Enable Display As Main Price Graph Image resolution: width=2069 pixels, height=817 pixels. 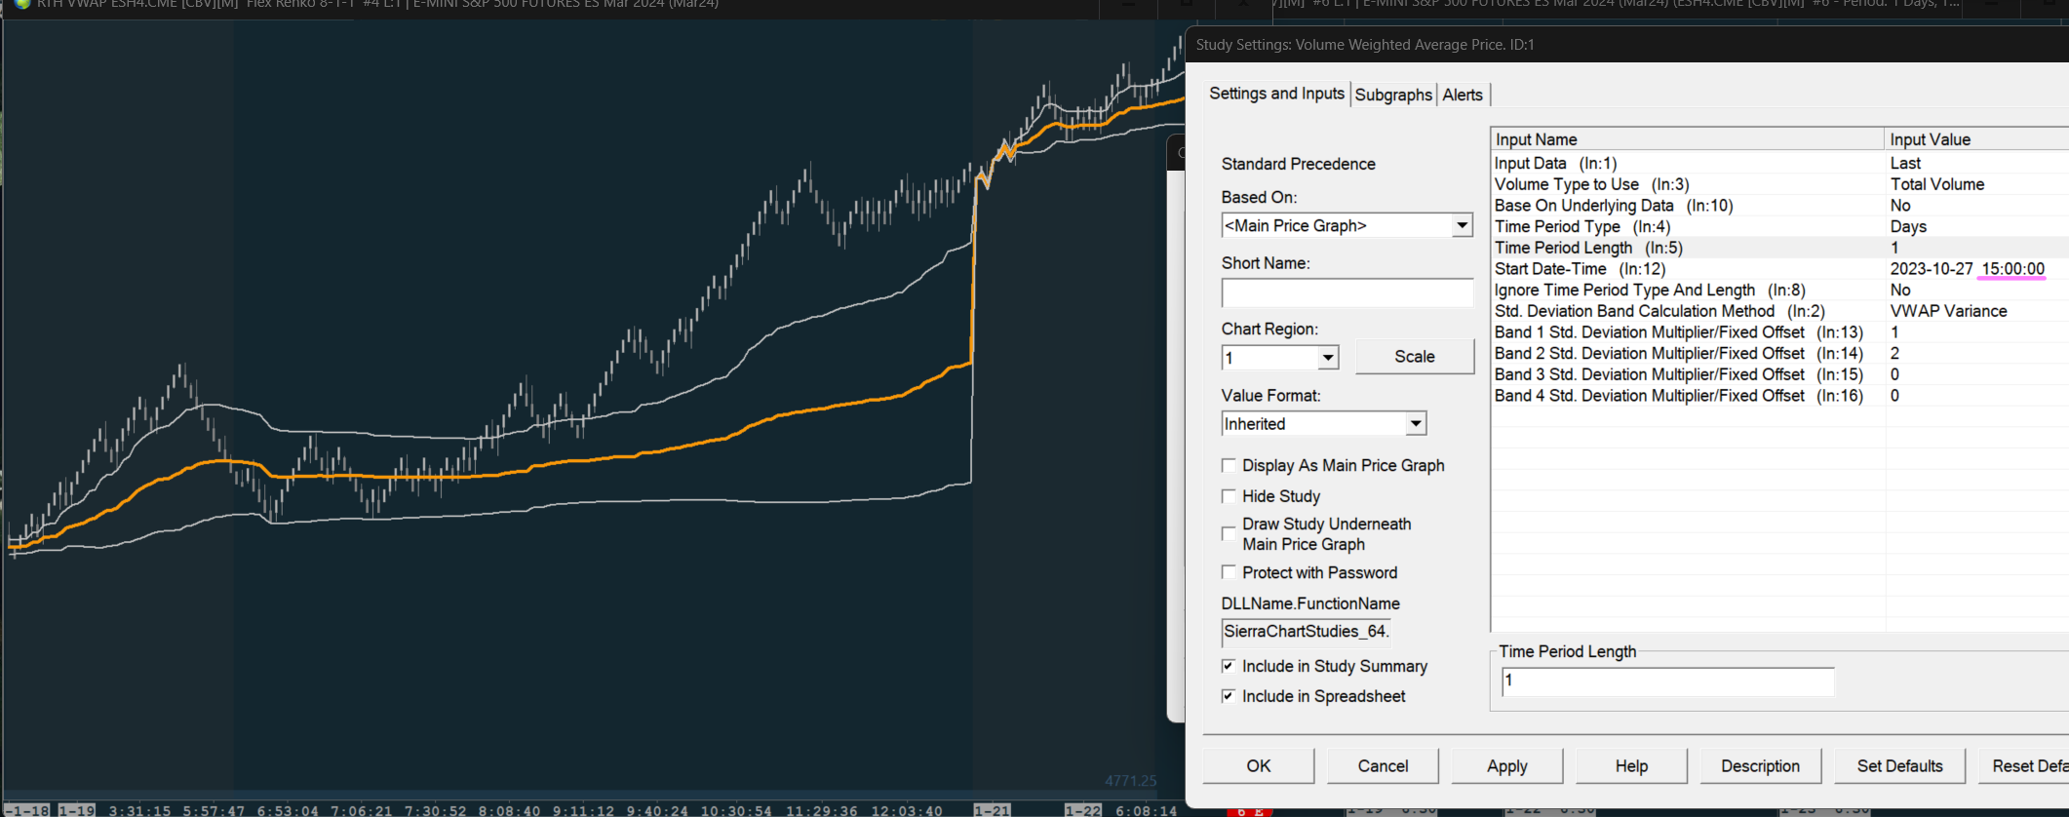(x=1229, y=466)
